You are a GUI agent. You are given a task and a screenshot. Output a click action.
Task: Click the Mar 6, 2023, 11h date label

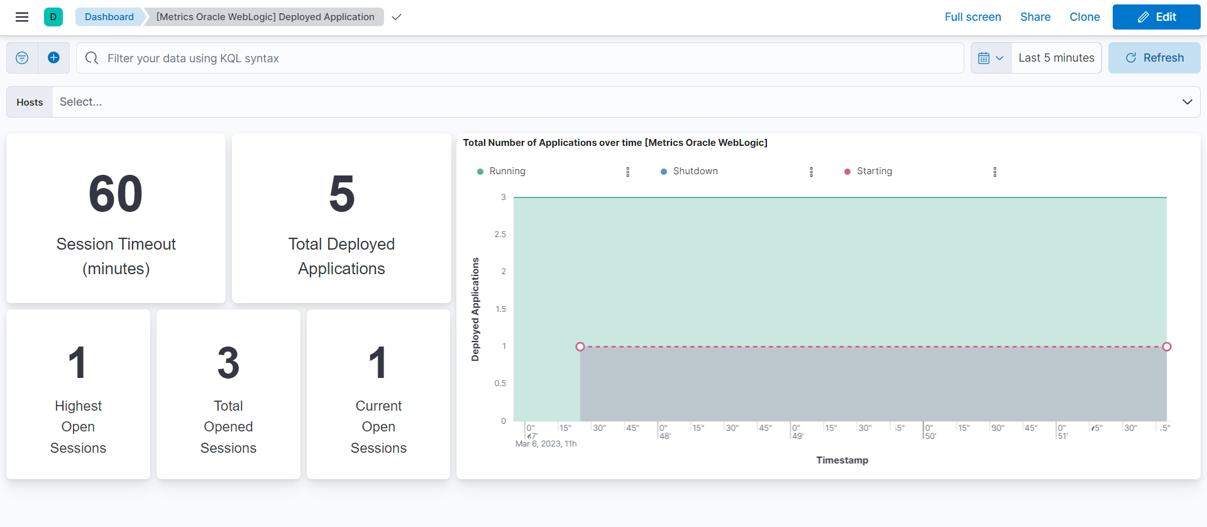(546, 444)
